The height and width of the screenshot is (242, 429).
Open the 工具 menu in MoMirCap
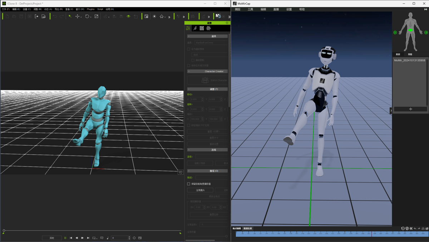pos(250,9)
